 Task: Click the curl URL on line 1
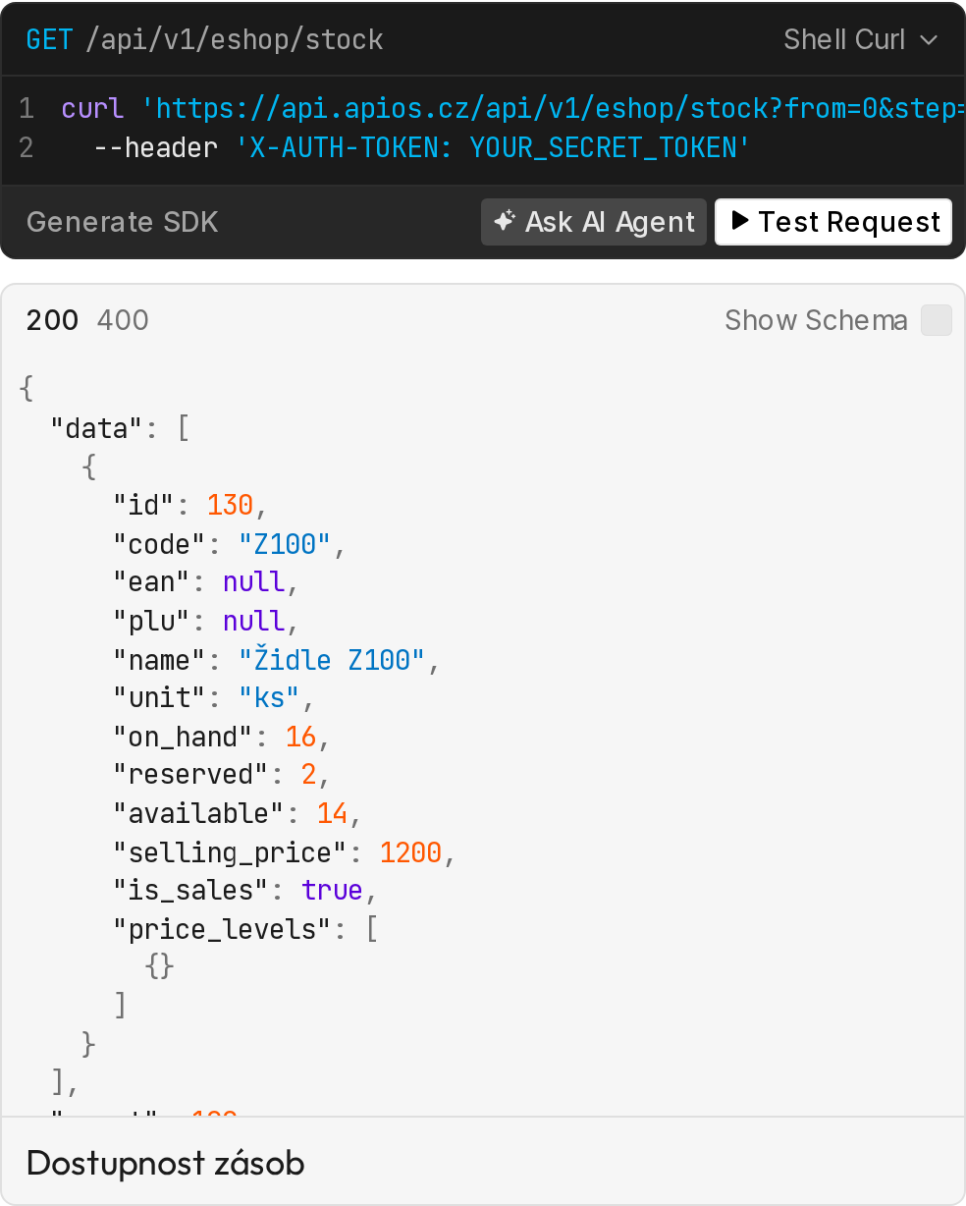tap(554, 108)
